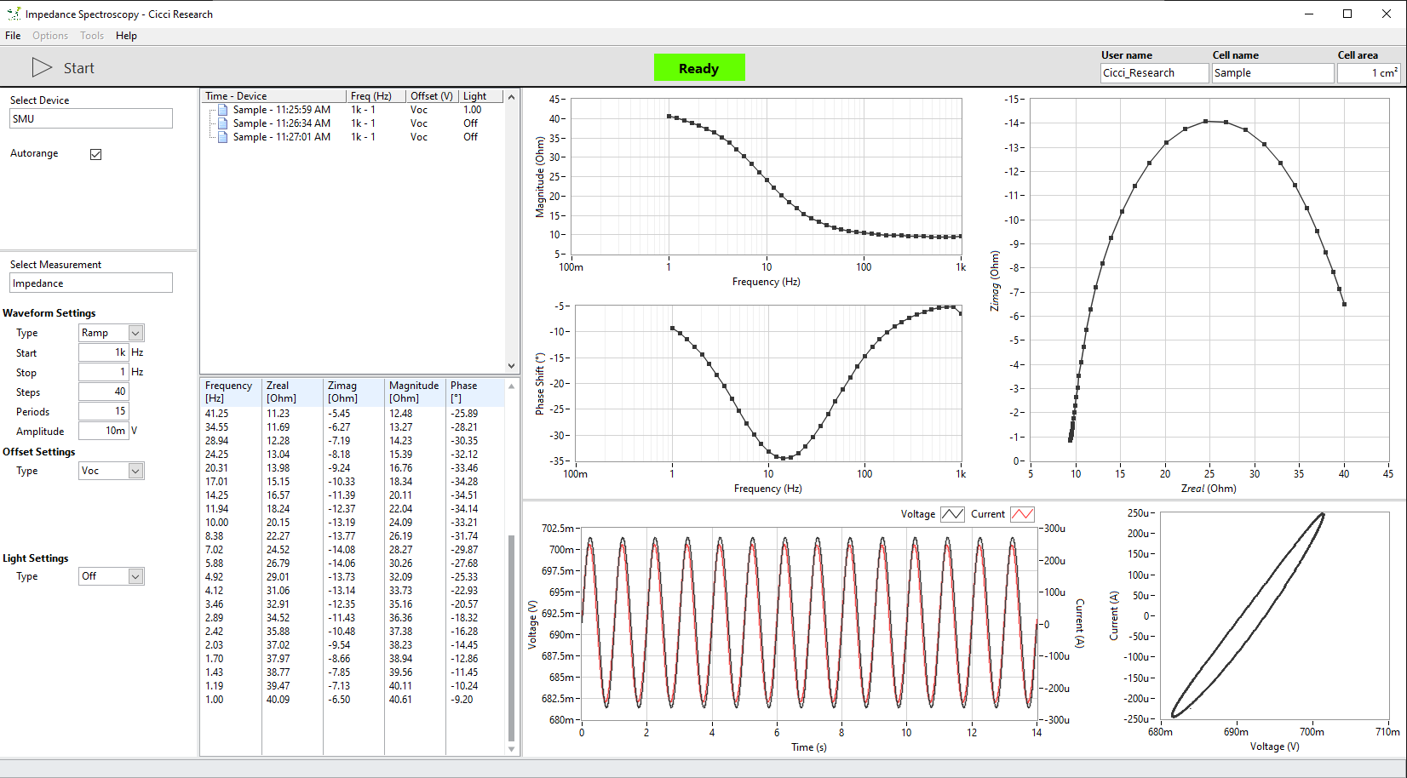Click the Freq (Hz) column header
This screenshot has width=1407, height=778.
pyautogui.click(x=376, y=96)
